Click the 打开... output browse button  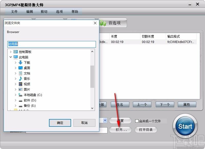tap(120, 130)
